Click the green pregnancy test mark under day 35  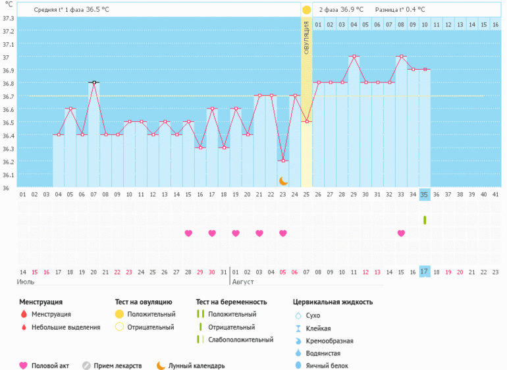425,220
